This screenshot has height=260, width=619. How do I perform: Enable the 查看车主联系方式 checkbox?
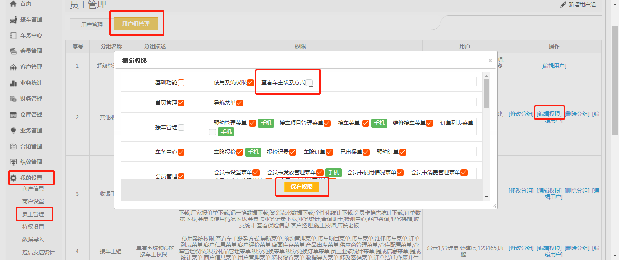(x=309, y=82)
